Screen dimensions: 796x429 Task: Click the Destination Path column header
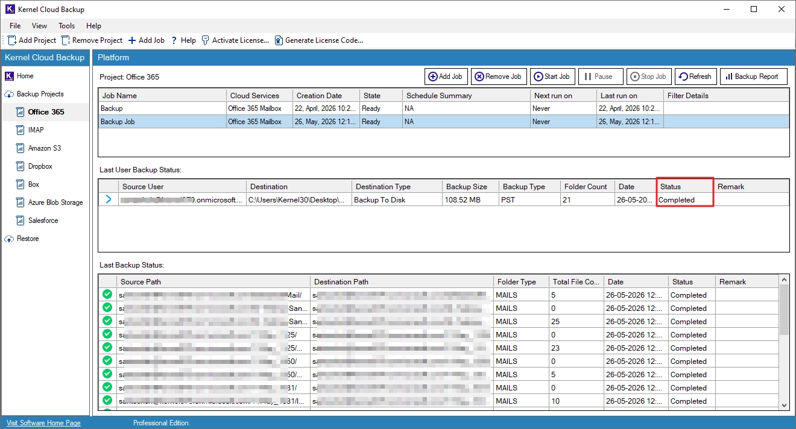tap(402, 281)
